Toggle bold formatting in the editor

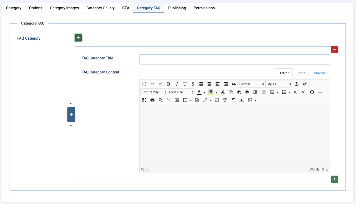[x=169, y=84]
